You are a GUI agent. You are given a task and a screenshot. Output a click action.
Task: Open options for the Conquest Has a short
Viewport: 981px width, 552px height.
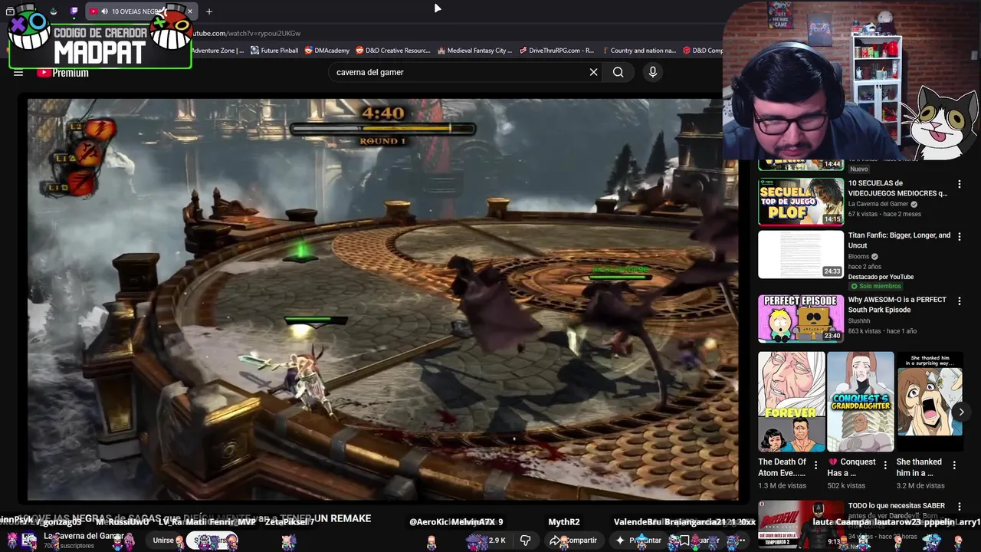[x=885, y=465]
